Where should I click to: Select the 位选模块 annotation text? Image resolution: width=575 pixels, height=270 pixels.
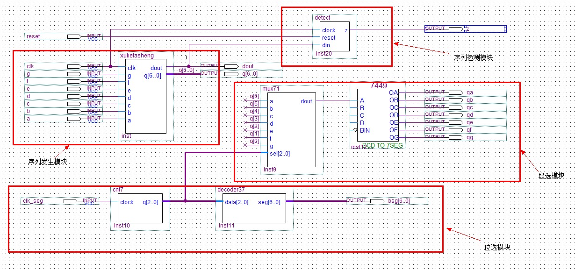point(496,247)
